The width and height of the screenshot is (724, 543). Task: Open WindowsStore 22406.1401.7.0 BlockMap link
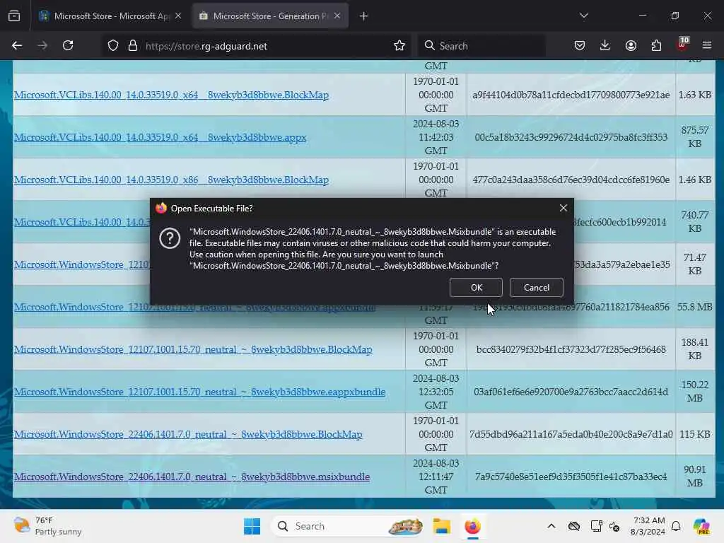[x=188, y=435]
